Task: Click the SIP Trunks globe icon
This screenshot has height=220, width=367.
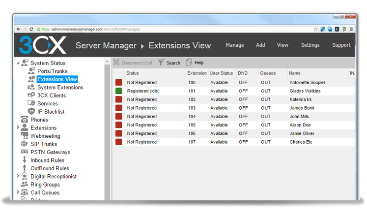Action: [24, 144]
